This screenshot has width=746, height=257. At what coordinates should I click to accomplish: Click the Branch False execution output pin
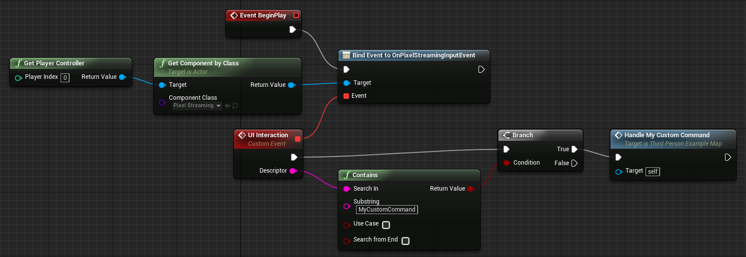coord(574,163)
